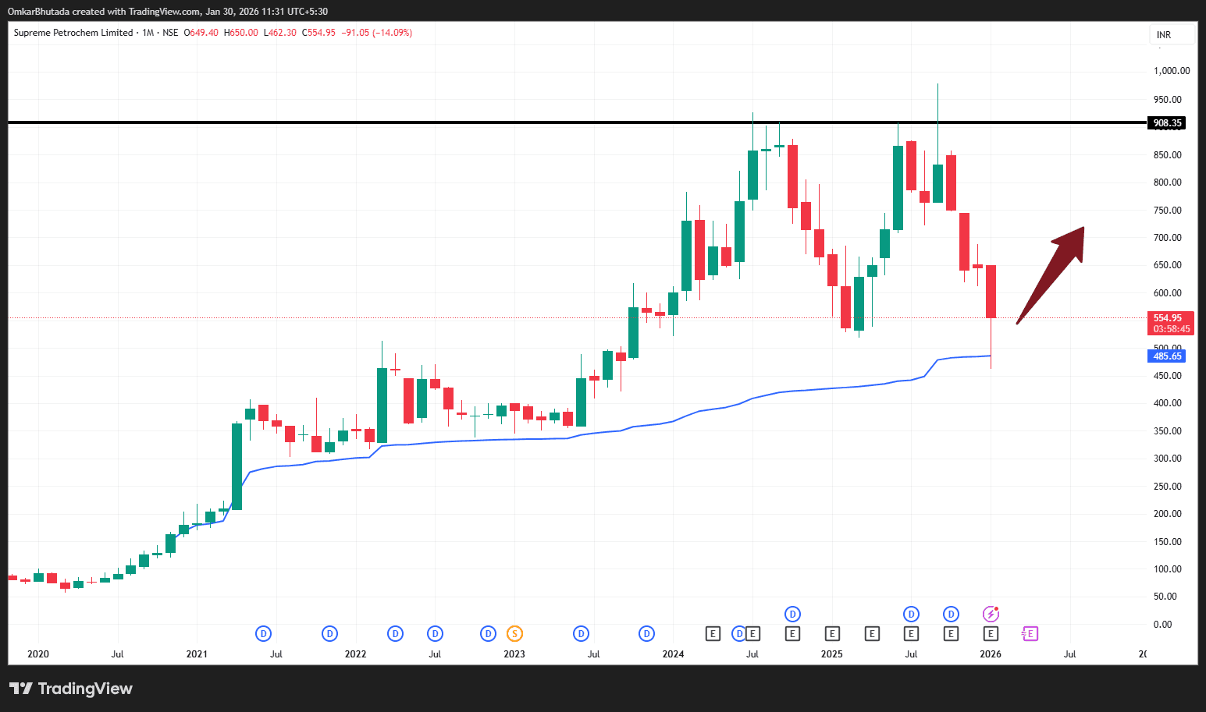Click the 450.00 price axis label
Screen dimensions: 1206x712
click(1168, 376)
